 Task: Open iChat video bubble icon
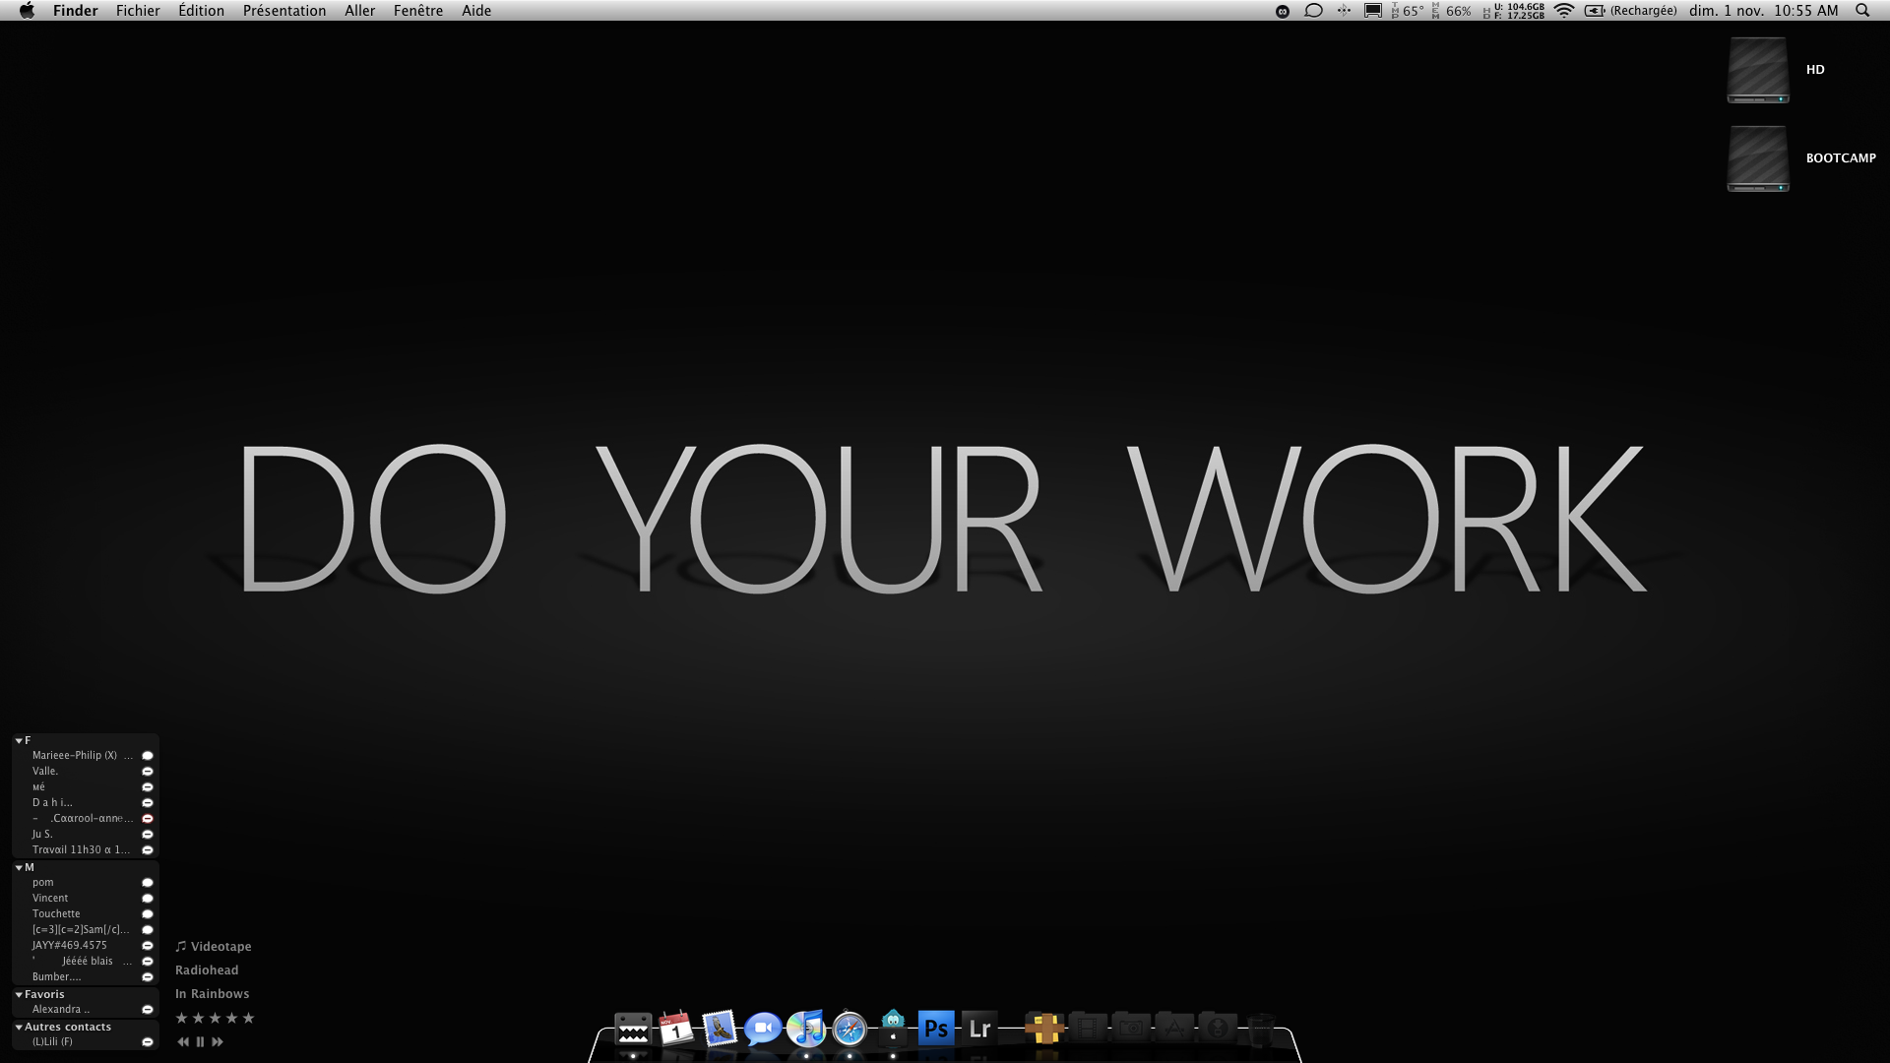[x=763, y=1029]
